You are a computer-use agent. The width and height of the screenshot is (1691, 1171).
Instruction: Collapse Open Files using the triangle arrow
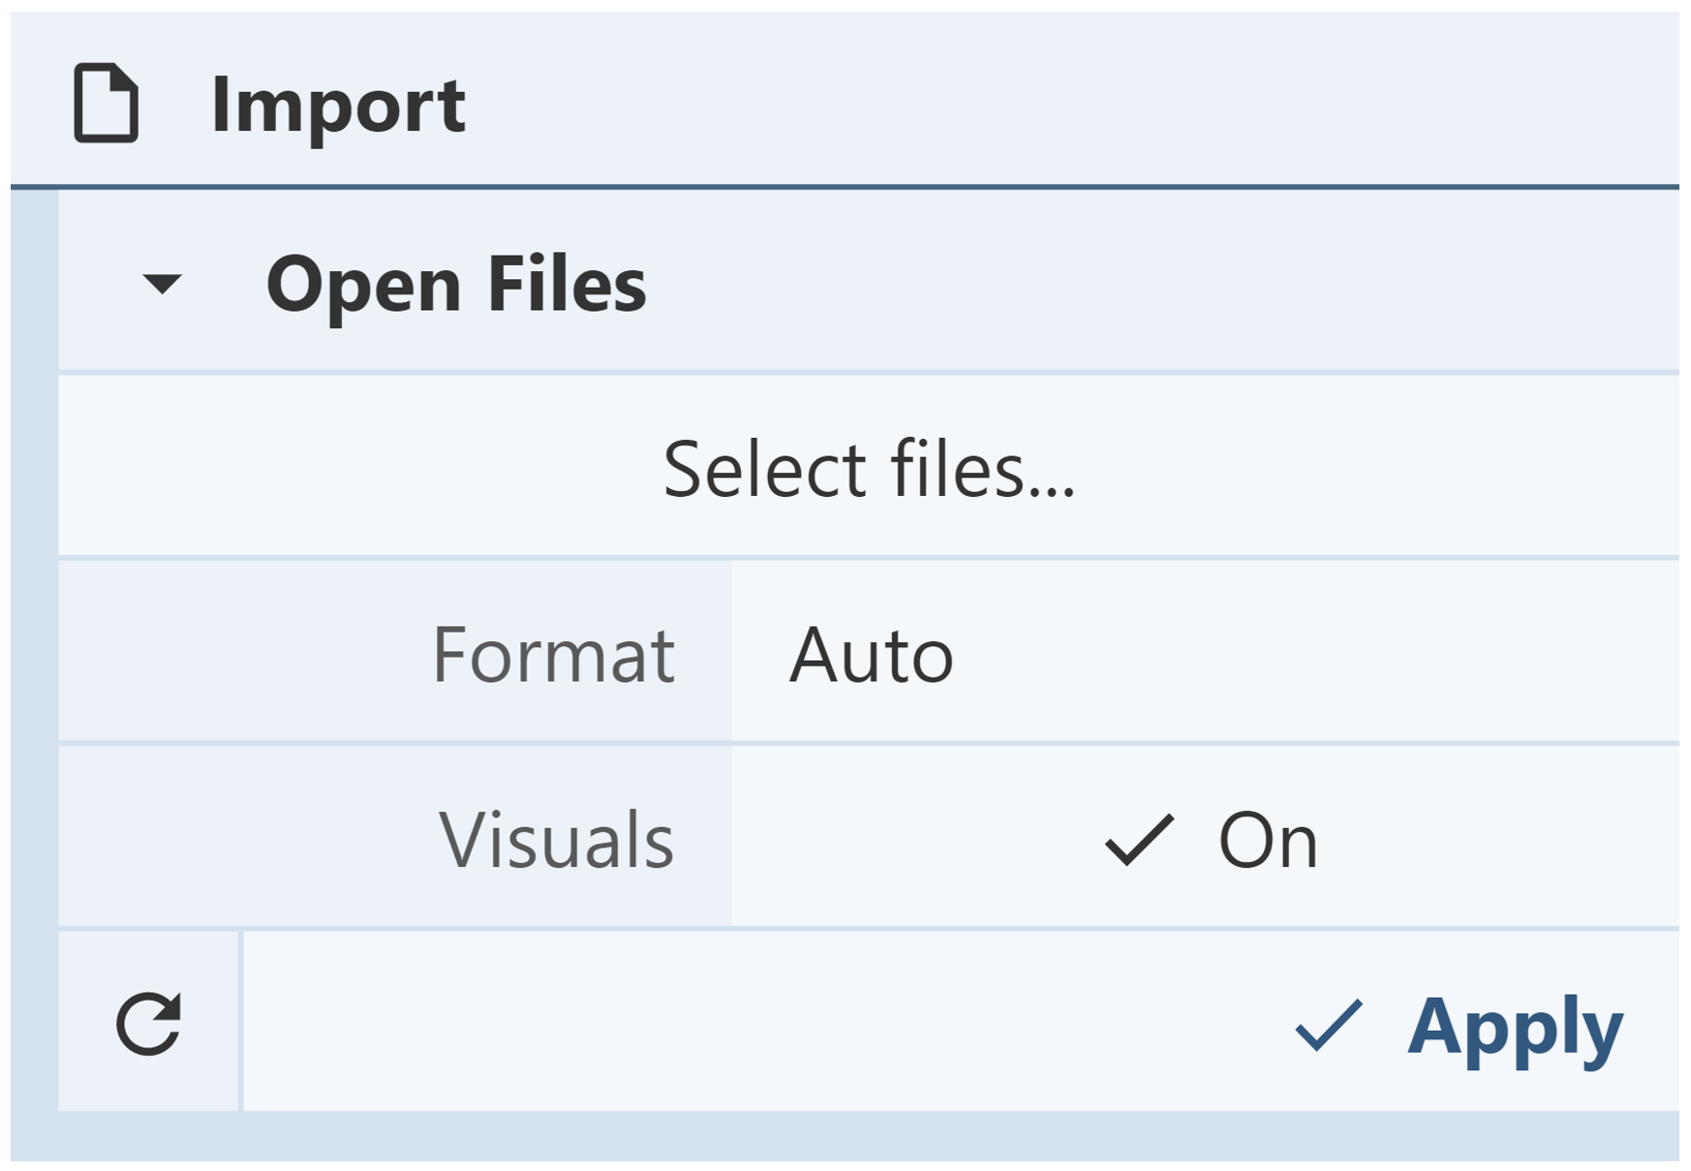[x=162, y=284]
